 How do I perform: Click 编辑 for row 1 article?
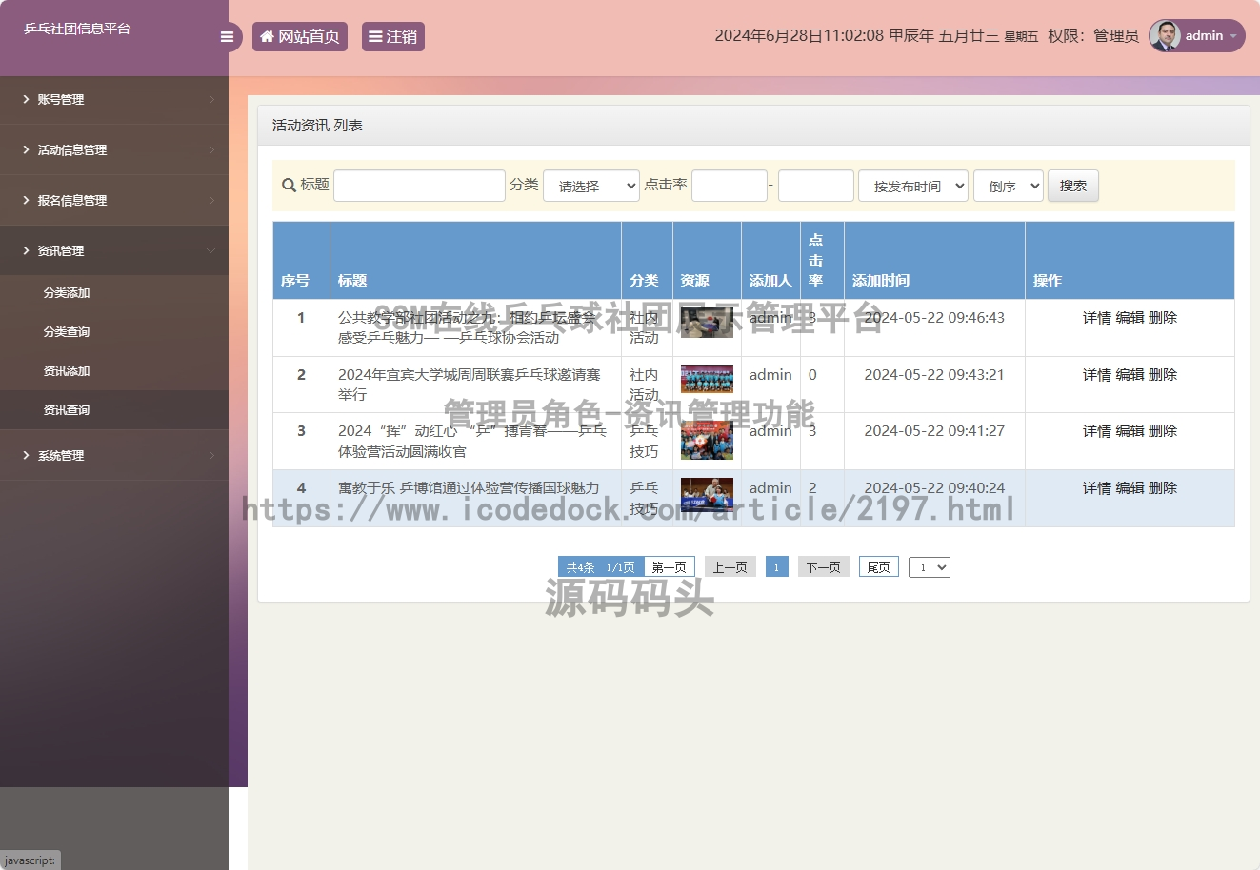point(1130,318)
